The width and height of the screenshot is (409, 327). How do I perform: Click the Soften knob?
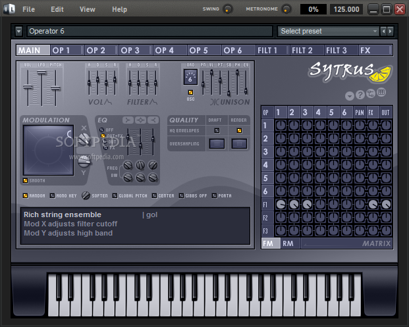point(86,195)
